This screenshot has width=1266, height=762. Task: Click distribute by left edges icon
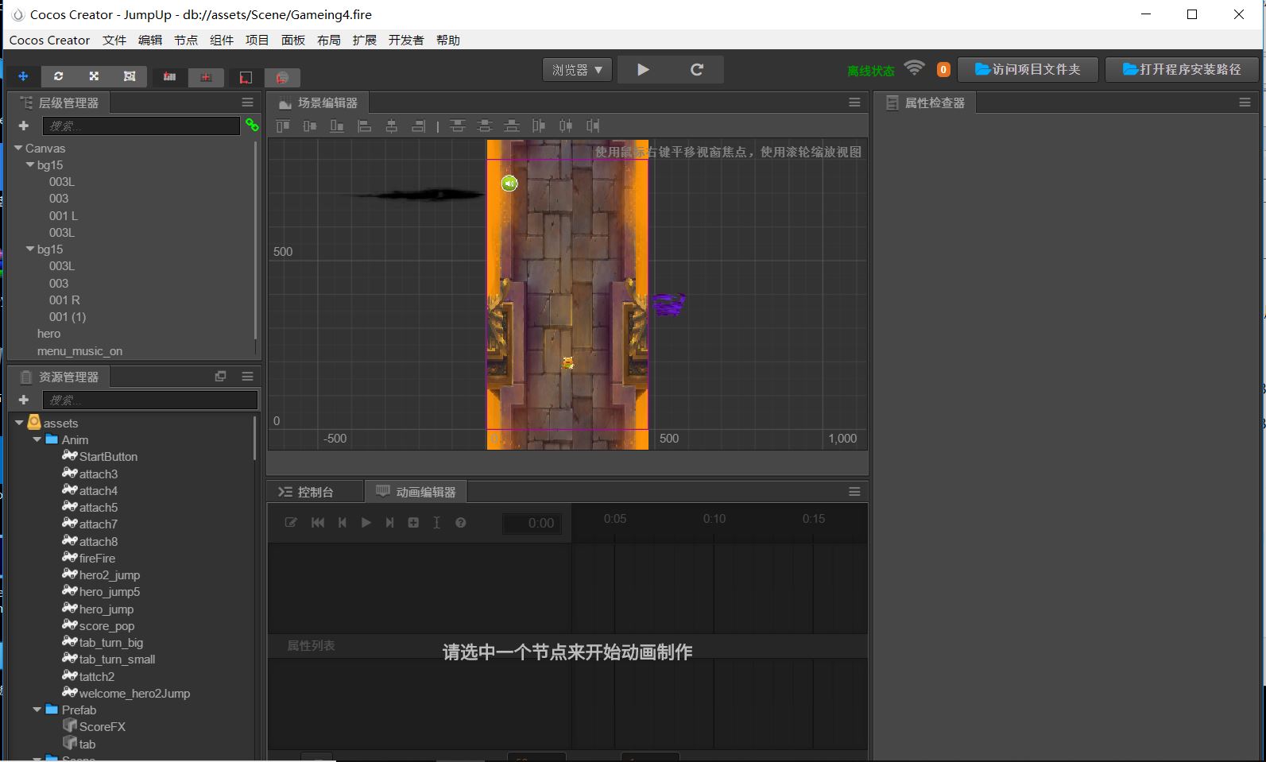[539, 126]
